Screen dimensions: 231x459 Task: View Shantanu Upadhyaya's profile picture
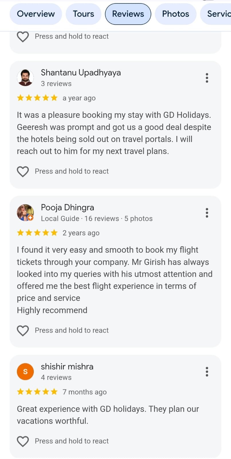pos(25,78)
